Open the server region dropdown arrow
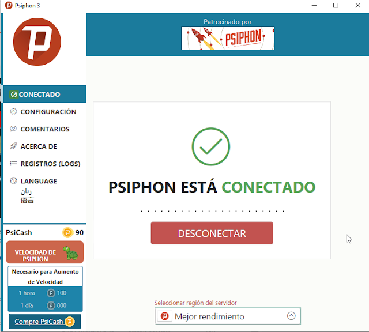 tap(291, 316)
